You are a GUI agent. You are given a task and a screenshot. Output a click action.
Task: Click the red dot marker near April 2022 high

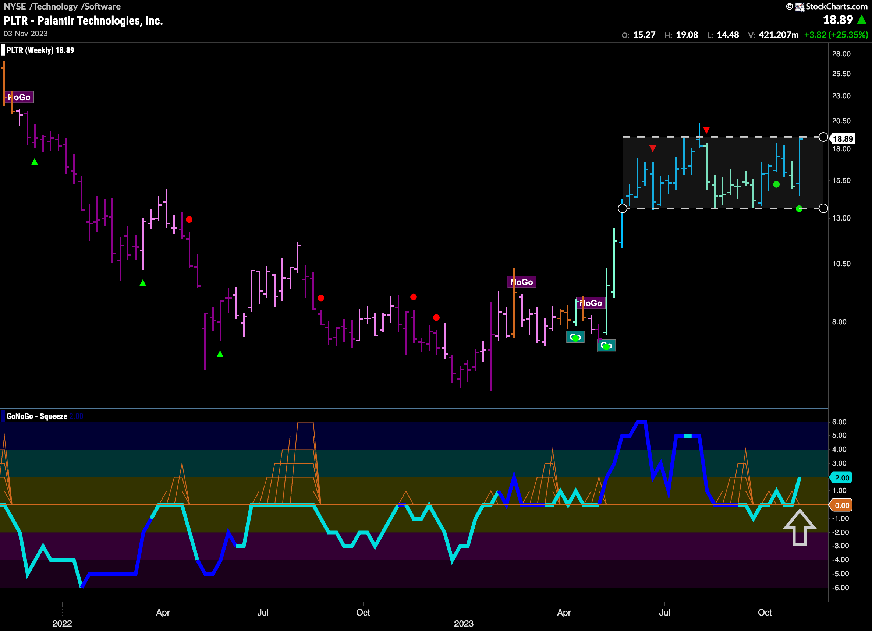(189, 220)
